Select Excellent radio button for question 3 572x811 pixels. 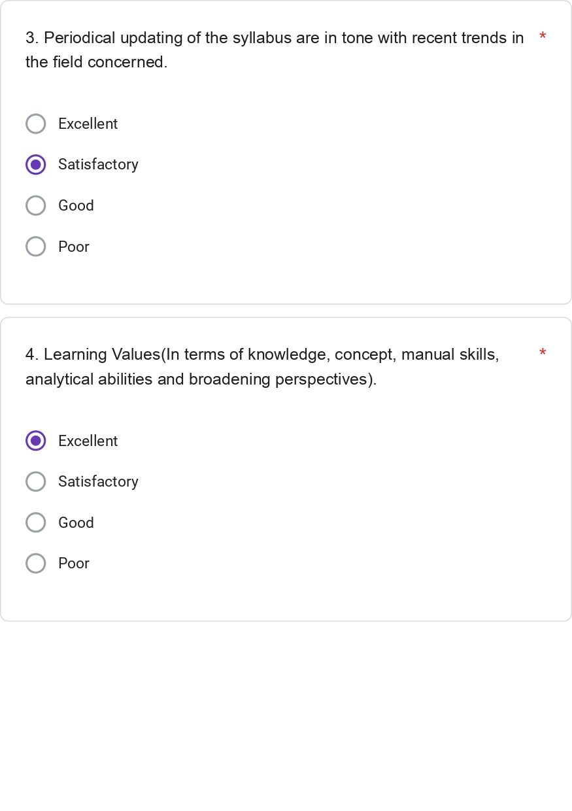(36, 124)
